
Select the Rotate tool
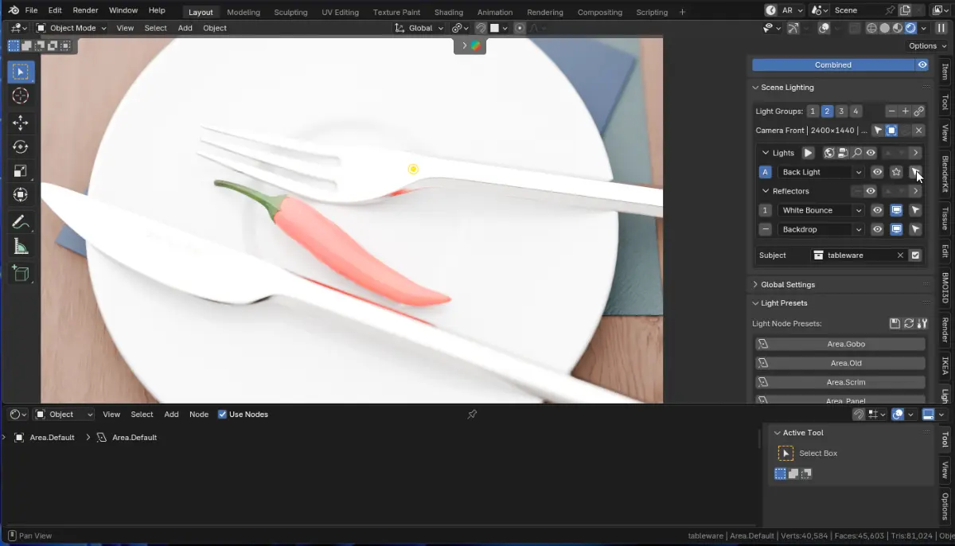[21, 146]
